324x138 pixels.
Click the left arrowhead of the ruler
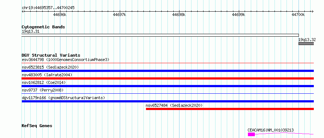pyautogui.click(x=23, y=12)
